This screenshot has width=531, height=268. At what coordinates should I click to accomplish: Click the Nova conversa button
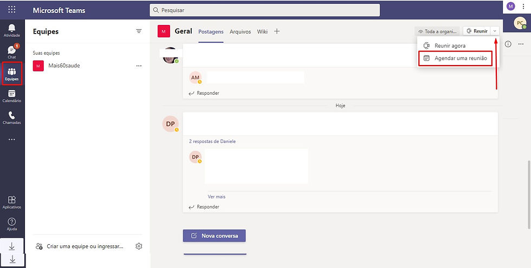[x=215, y=236]
